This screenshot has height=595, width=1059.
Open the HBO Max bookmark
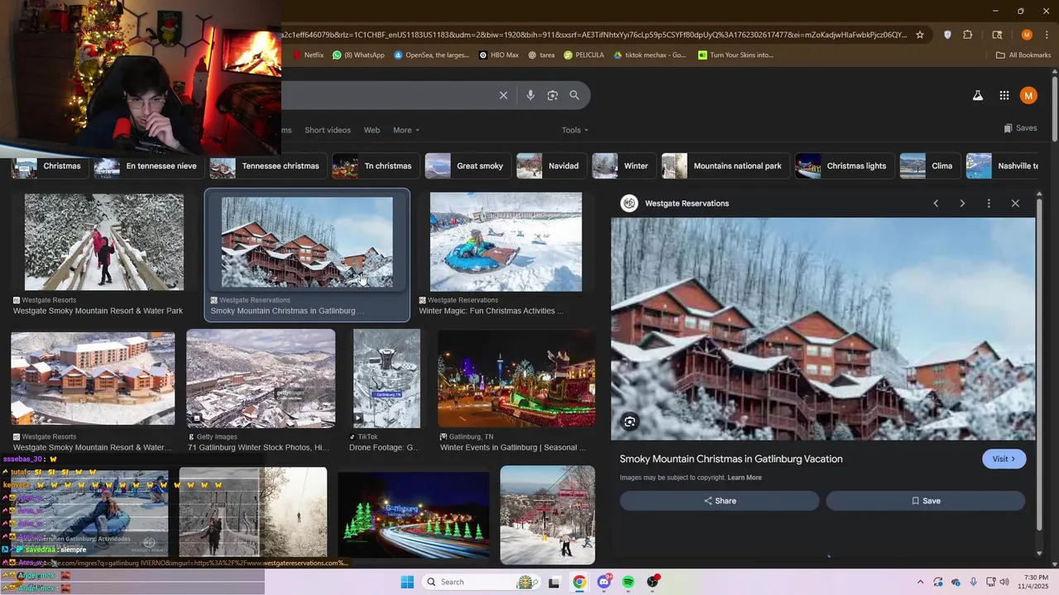click(x=499, y=55)
